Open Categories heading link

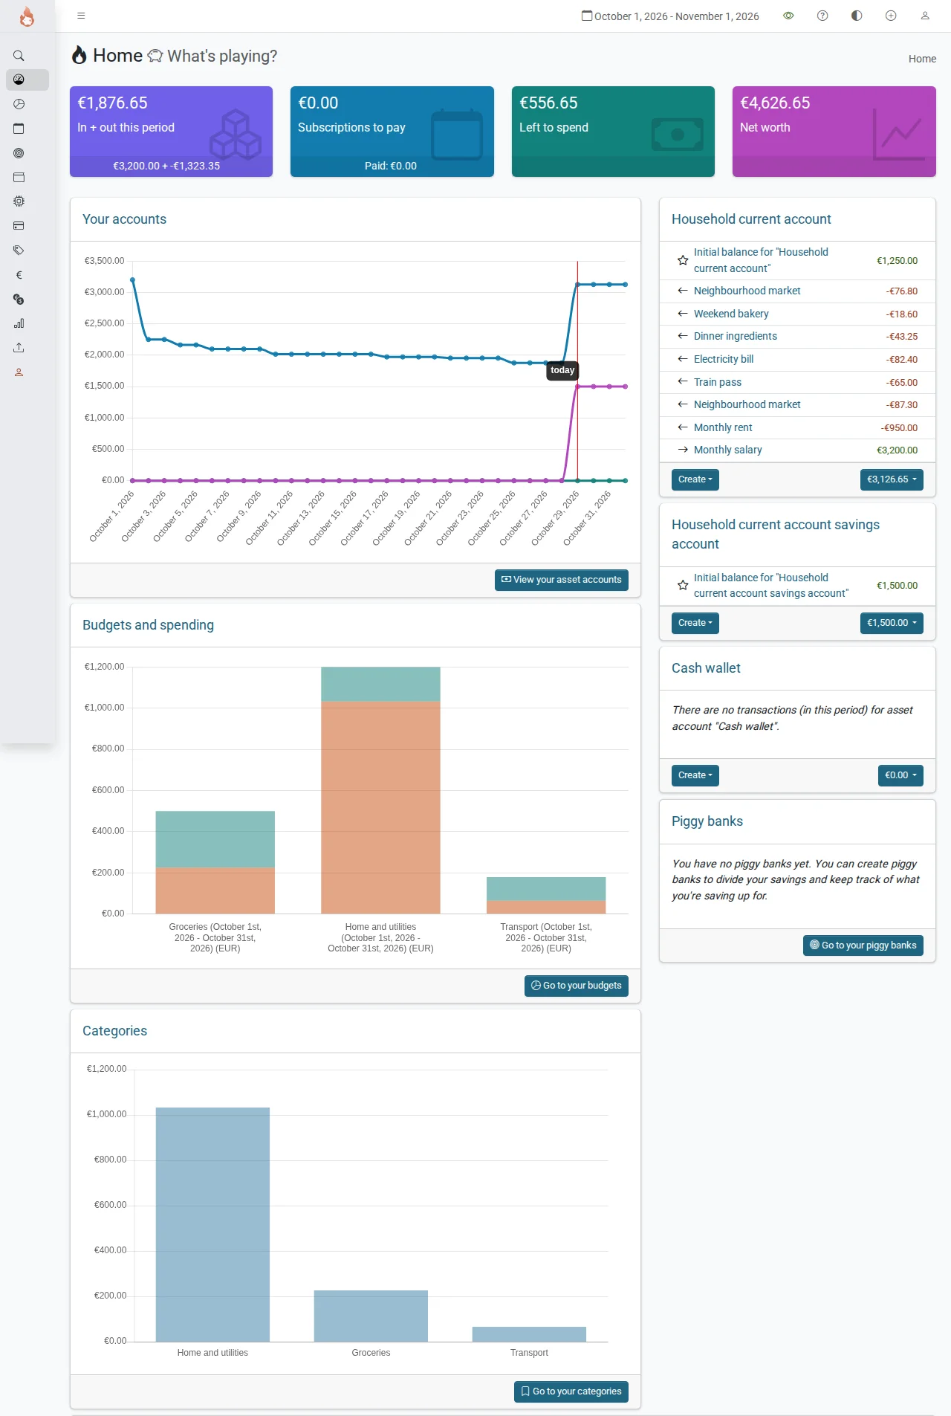(114, 1031)
